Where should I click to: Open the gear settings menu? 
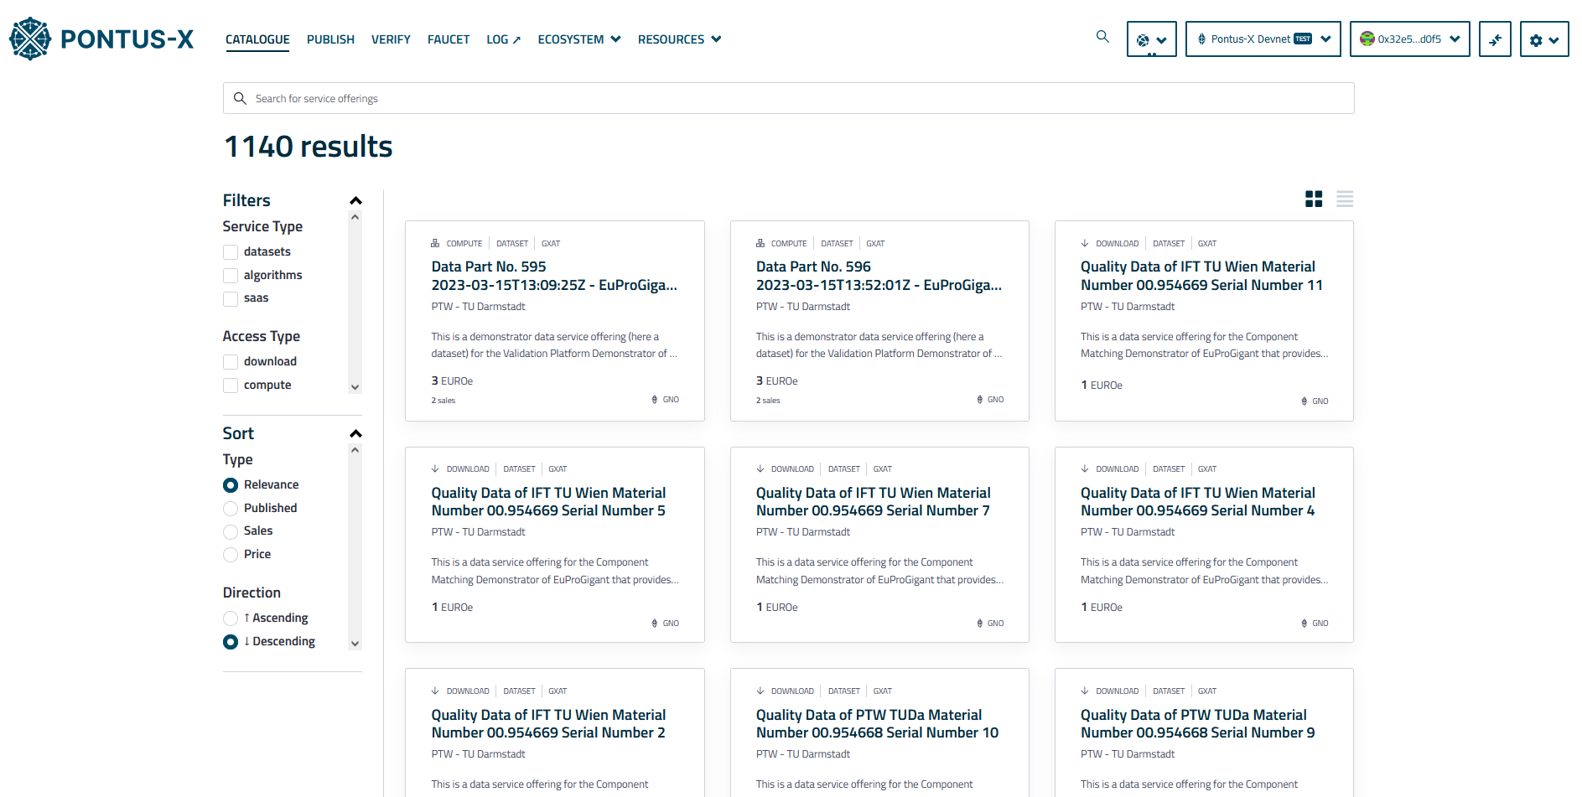(x=1543, y=39)
